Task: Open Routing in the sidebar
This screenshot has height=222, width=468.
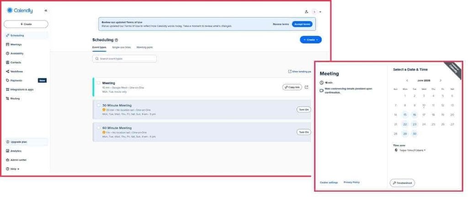Action: point(26,98)
